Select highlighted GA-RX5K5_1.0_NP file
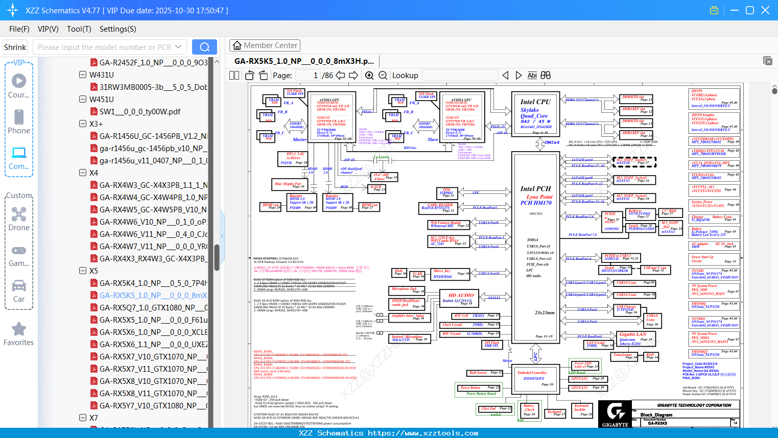778x438 pixels. (x=153, y=295)
